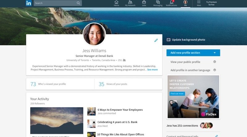Image resolution: width=247 pixels, height=137 pixels.
Task: Click Find out more on FixDex ad
Action: click(x=177, y=94)
